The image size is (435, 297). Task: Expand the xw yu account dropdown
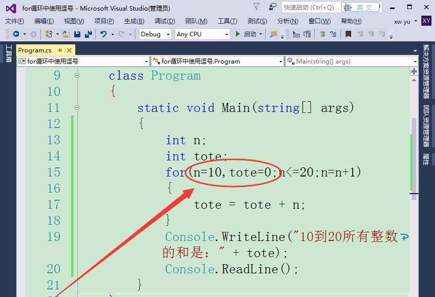pyautogui.click(x=416, y=21)
